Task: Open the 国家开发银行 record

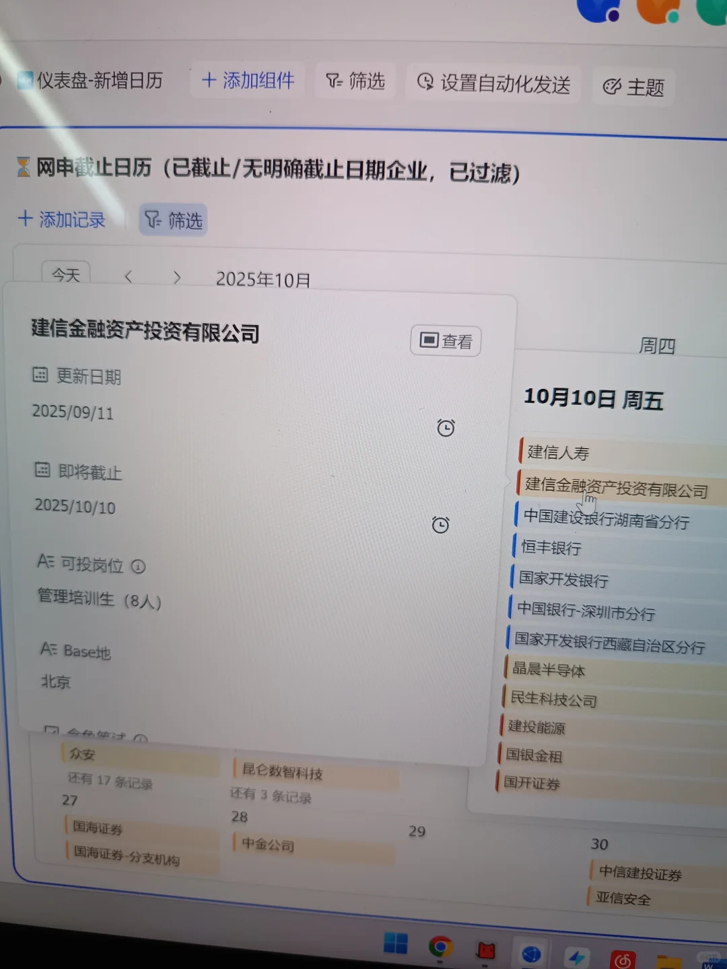Action: [617, 579]
